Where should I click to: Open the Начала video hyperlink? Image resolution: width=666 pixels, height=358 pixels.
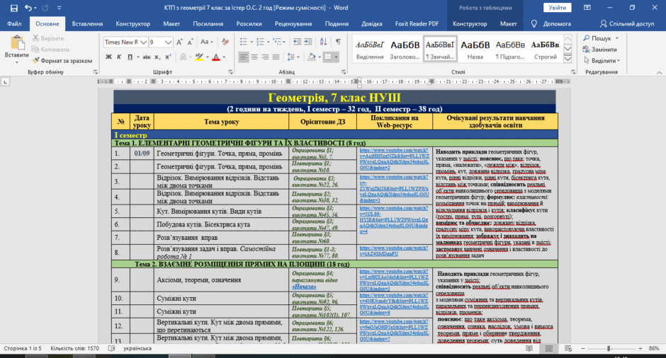[x=304, y=287]
